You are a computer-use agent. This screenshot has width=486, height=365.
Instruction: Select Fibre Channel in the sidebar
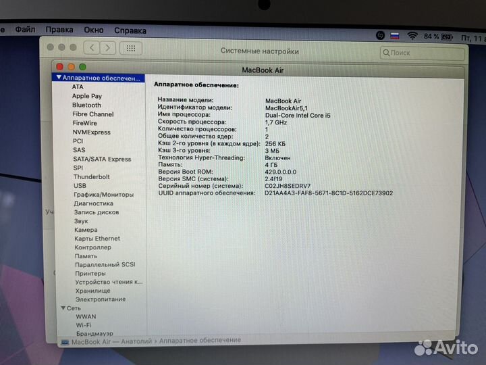coord(93,114)
